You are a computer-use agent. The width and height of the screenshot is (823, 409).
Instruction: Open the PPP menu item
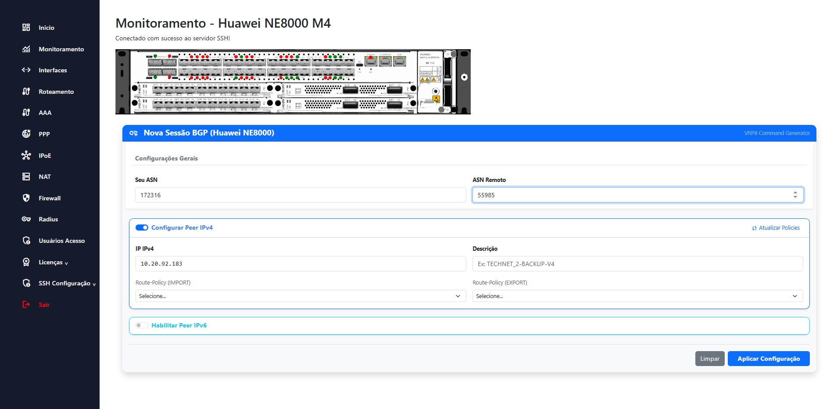tap(44, 134)
